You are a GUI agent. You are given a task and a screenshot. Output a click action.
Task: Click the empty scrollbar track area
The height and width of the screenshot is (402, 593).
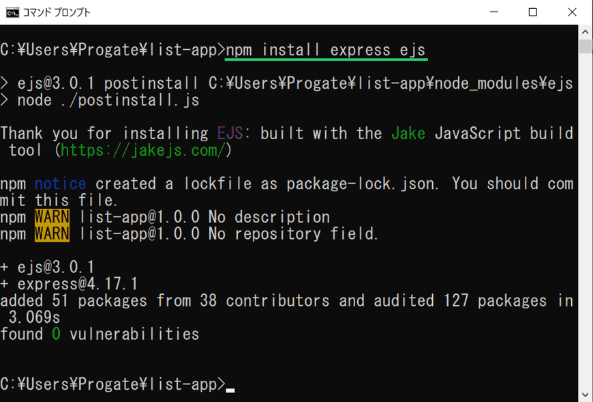[586, 220]
